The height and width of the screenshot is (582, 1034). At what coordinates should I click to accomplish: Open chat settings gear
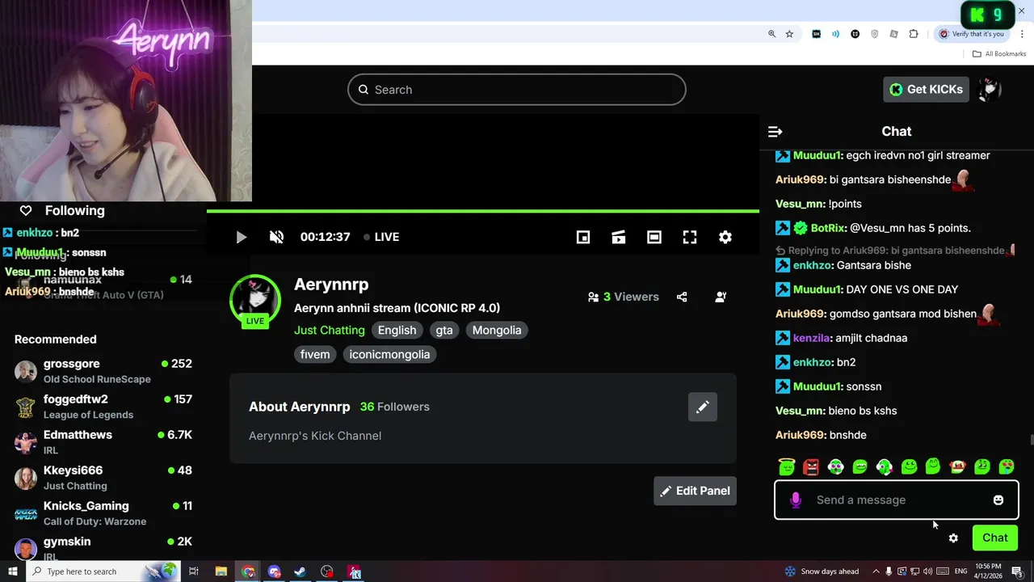pyautogui.click(x=953, y=538)
